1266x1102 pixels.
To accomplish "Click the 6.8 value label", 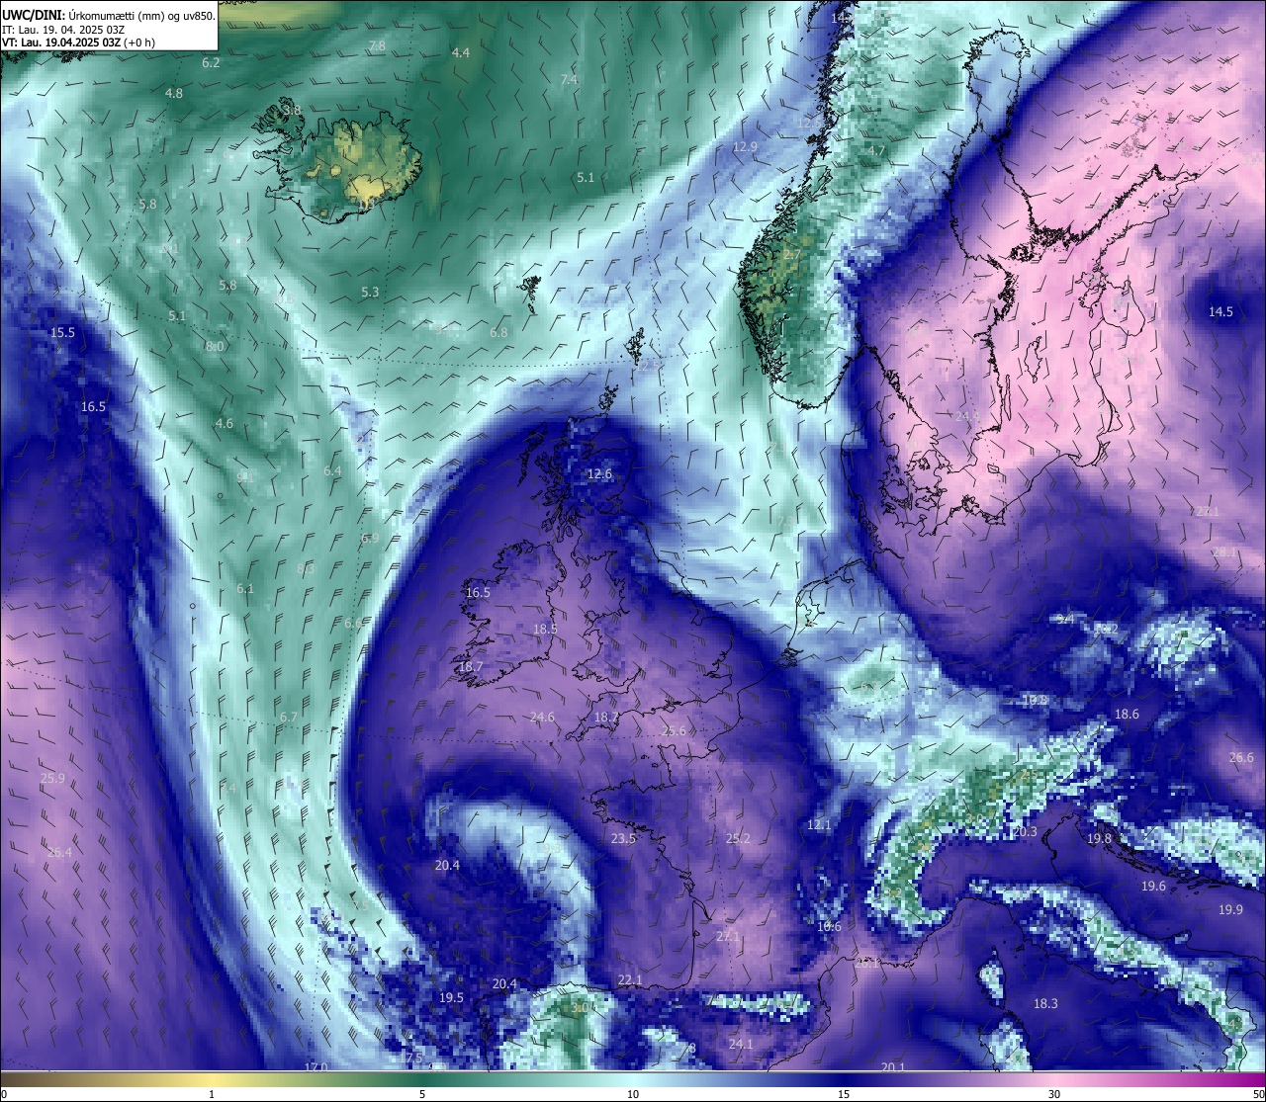I will (498, 333).
